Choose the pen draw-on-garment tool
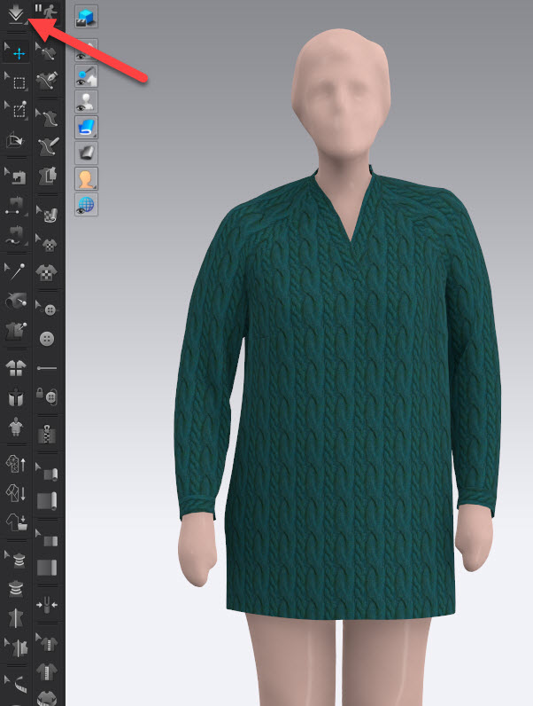The width and height of the screenshot is (533, 706). [x=47, y=82]
